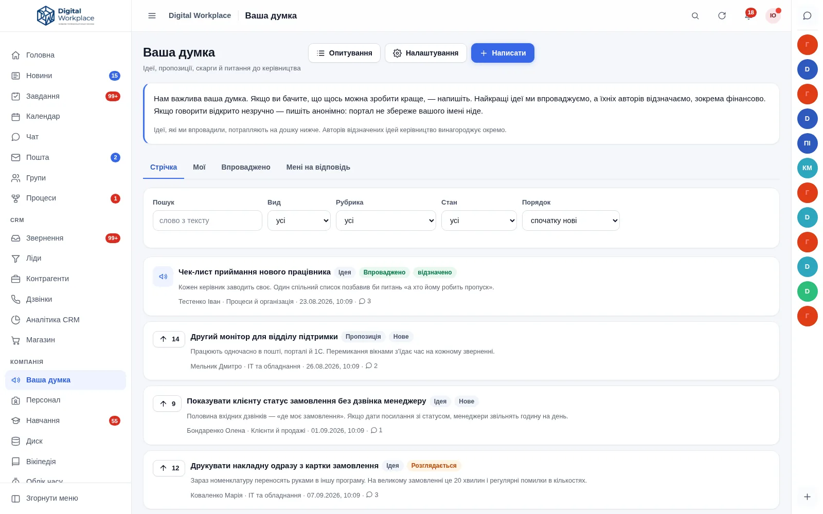Select the Стрічка tab
This screenshot has width=823, height=514.
point(164,167)
